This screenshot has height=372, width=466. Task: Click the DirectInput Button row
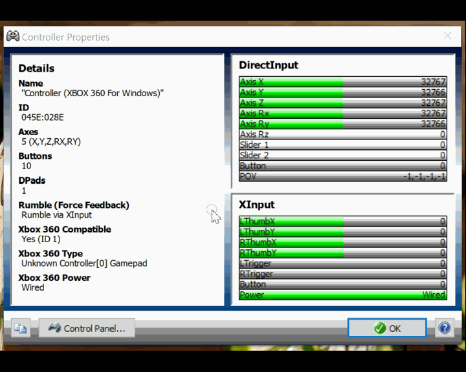click(x=343, y=165)
